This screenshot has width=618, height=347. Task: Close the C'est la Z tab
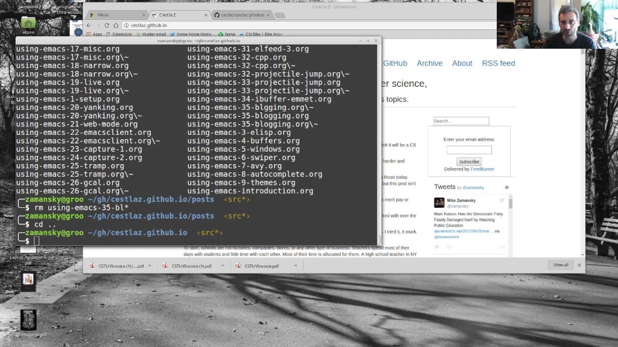coord(206,15)
